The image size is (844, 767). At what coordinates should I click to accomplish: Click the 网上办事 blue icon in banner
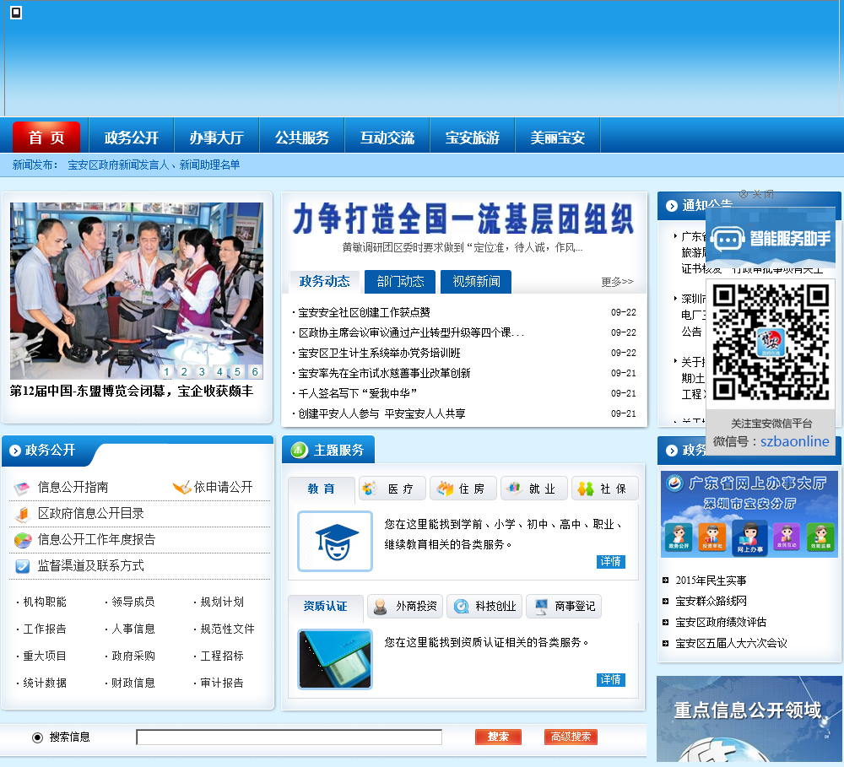pos(749,538)
